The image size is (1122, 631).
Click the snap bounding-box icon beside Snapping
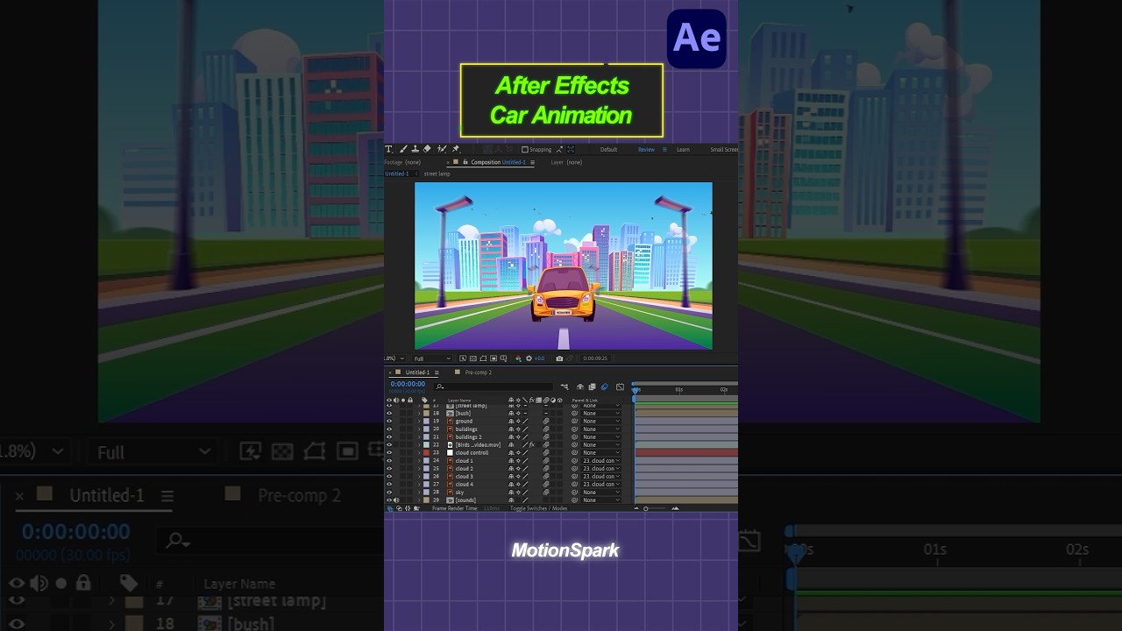pyautogui.click(x=571, y=149)
